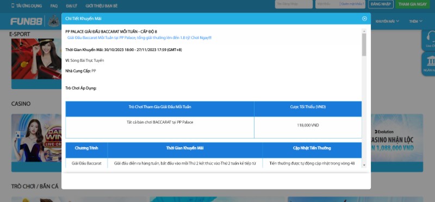Click the Mật khẩu password field
This screenshot has width=435, height=202.
click(328, 4)
